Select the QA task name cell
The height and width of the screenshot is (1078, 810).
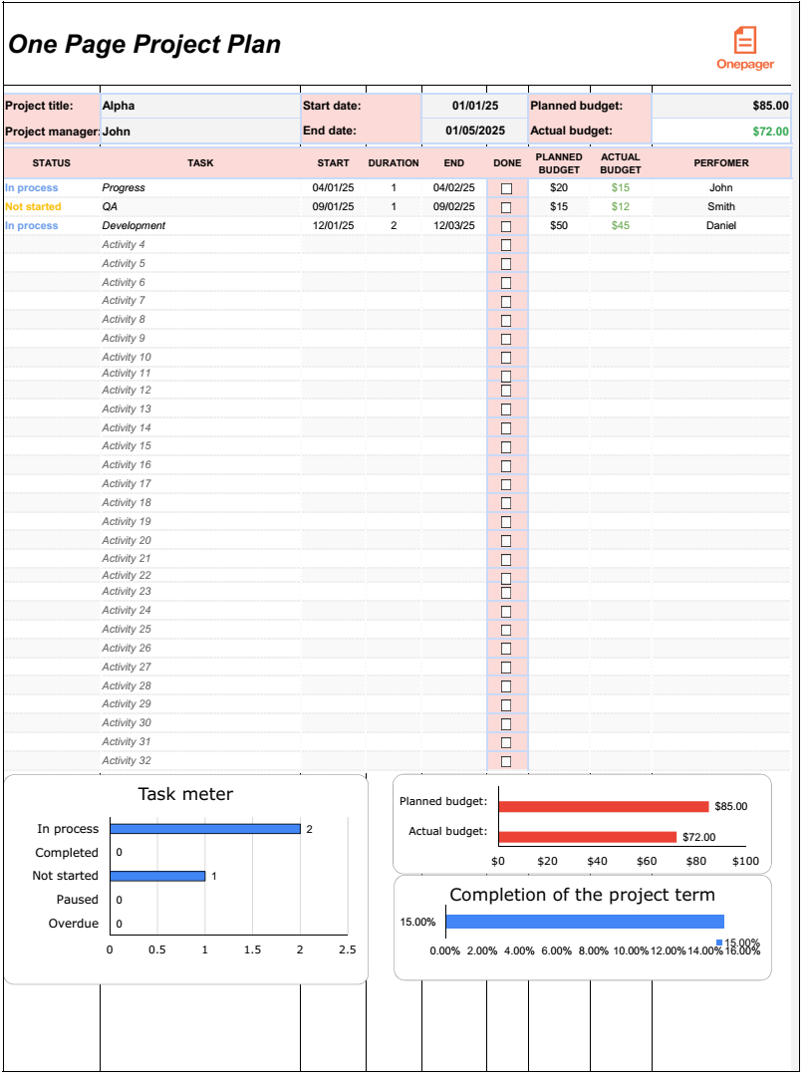pos(200,206)
